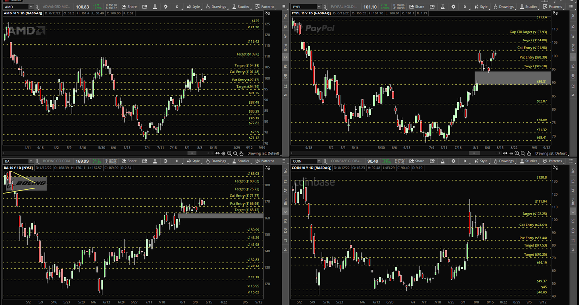
Task: Zoom in on the AMD chart
Action: [229, 153]
